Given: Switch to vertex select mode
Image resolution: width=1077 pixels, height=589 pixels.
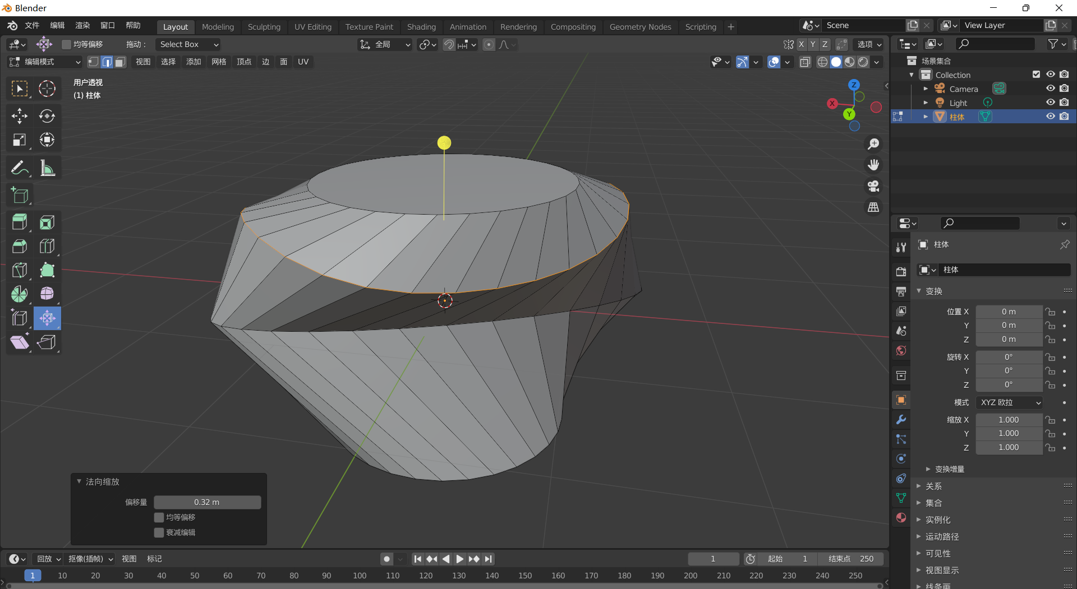Looking at the screenshot, I should pos(94,62).
